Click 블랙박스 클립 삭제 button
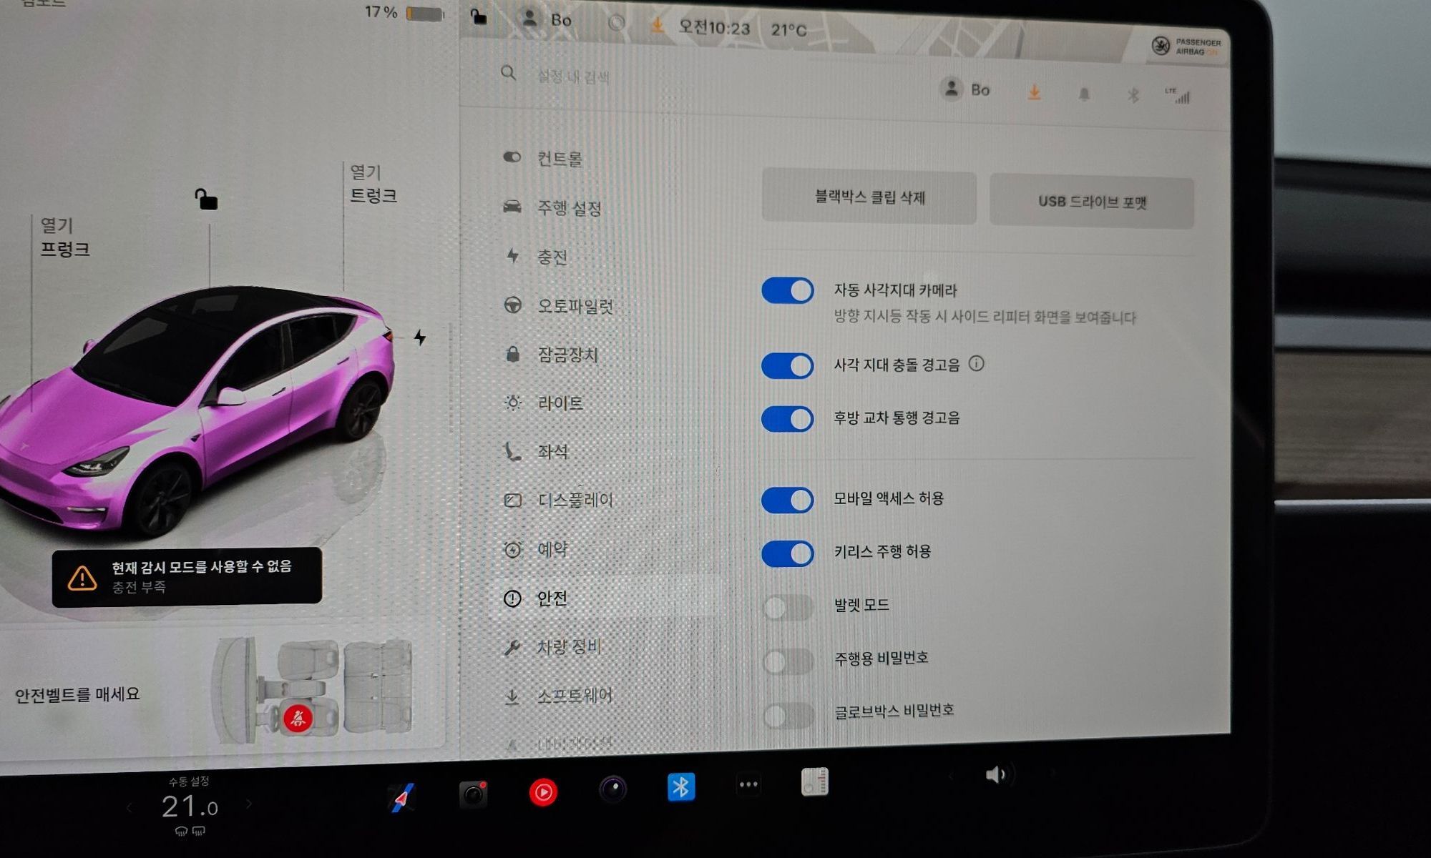The height and width of the screenshot is (858, 1431). (x=869, y=197)
